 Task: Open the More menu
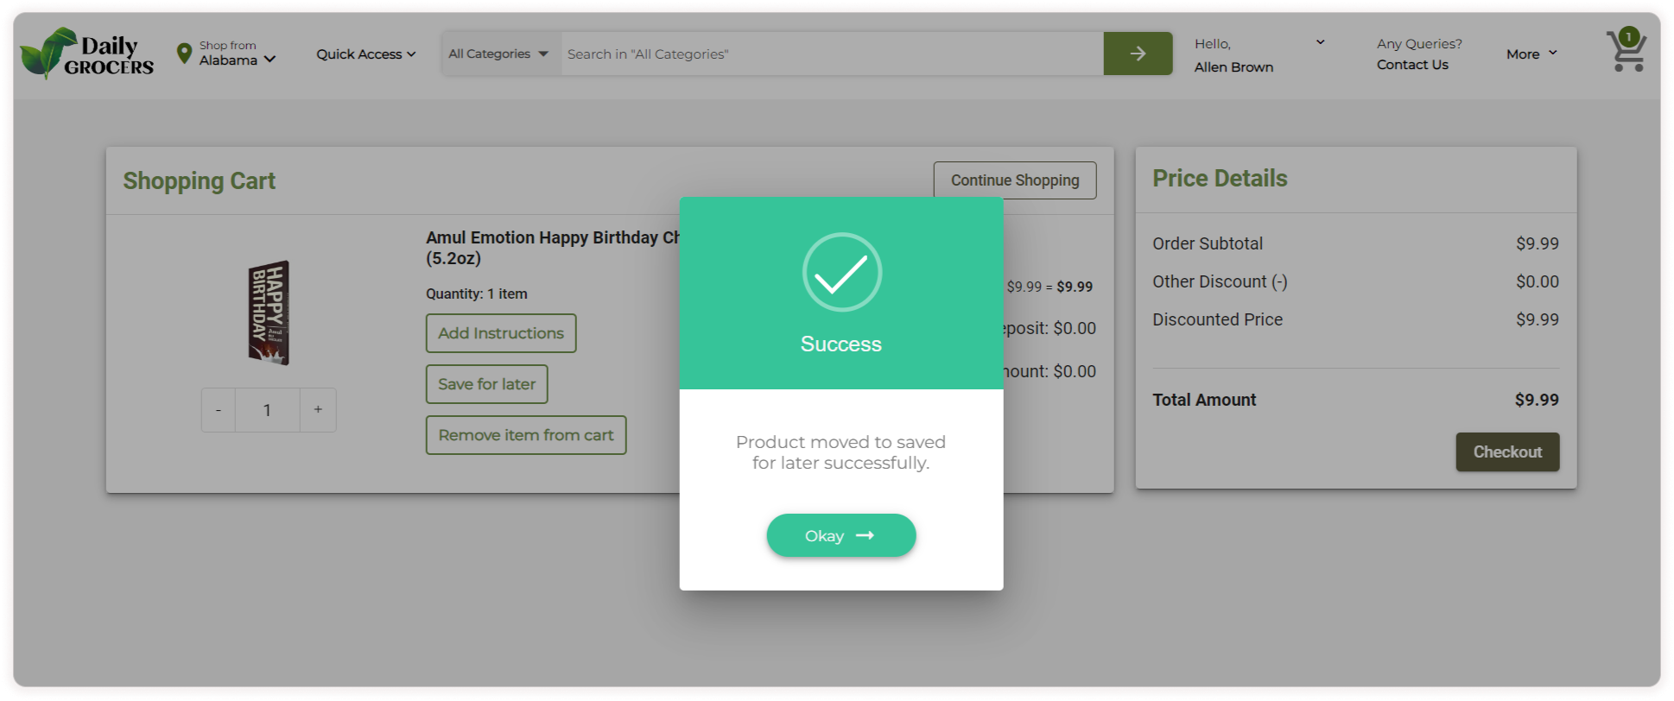click(1531, 54)
